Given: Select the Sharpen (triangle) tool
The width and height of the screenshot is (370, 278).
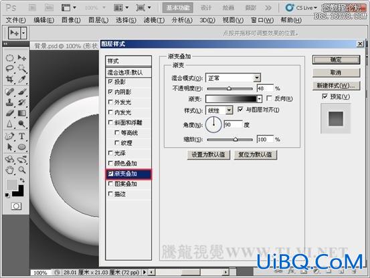Looking at the screenshot, I should (x=9, y=124).
